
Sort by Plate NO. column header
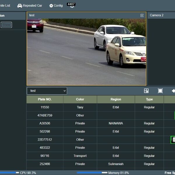click(x=45, y=99)
